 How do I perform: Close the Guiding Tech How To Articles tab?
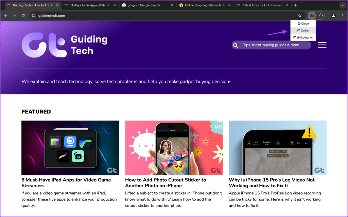click(x=57, y=5)
